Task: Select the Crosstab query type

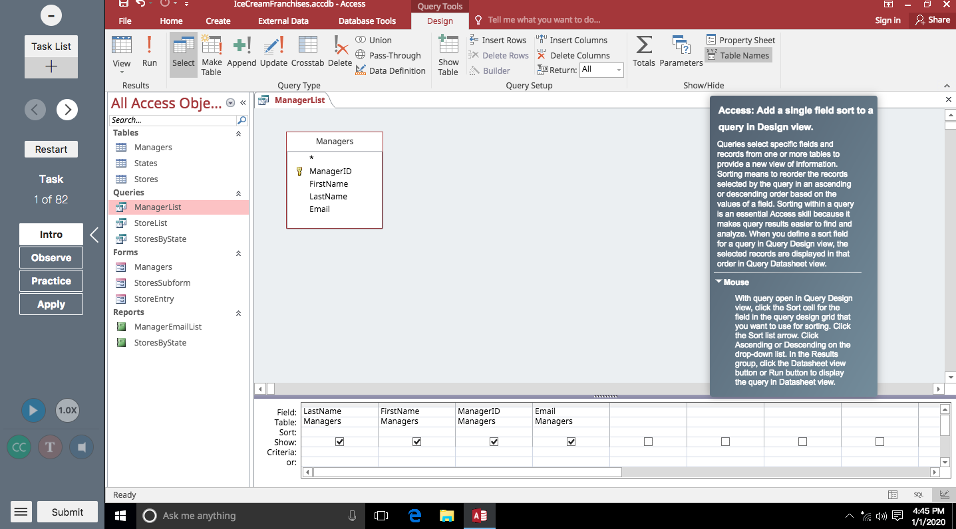Action: coord(307,52)
